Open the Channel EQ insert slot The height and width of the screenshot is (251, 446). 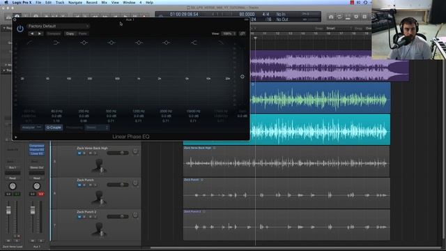[x=37, y=150]
